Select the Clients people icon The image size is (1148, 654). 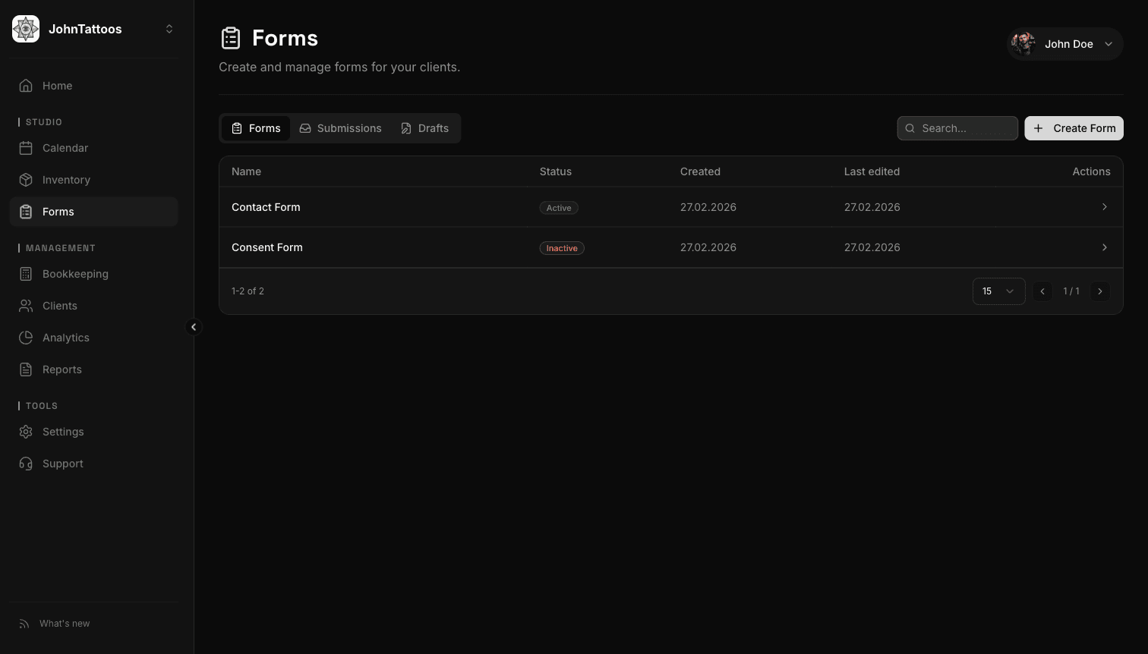(26, 306)
